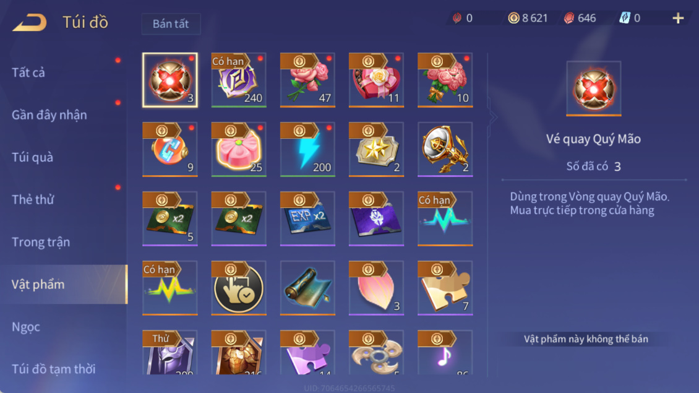The height and width of the screenshot is (393, 699).
Task: Click the Bán tất button
Action: [171, 24]
